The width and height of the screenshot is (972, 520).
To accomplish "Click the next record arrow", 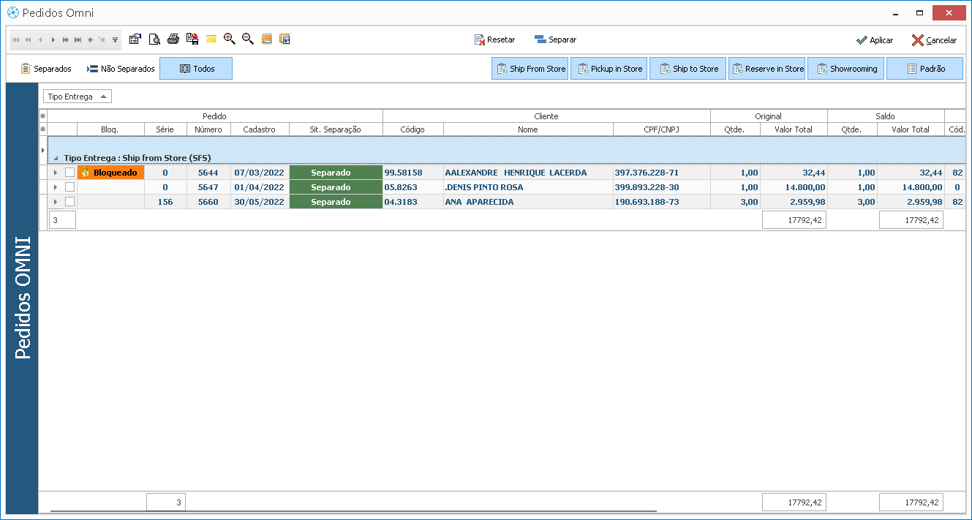I will pyautogui.click(x=53, y=39).
